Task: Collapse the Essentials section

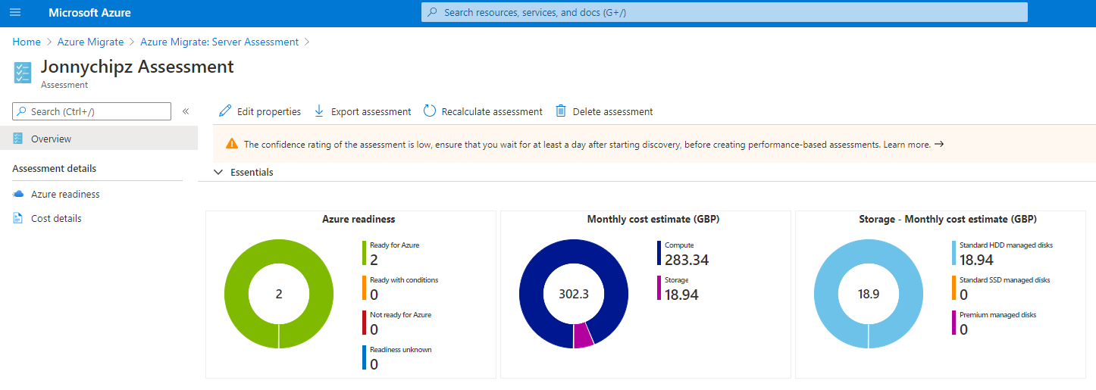Action: tap(218, 173)
